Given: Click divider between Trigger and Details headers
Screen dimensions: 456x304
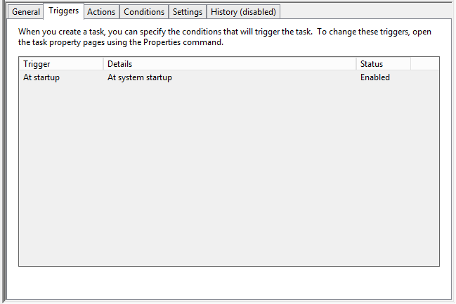Looking at the screenshot, I should [103, 64].
